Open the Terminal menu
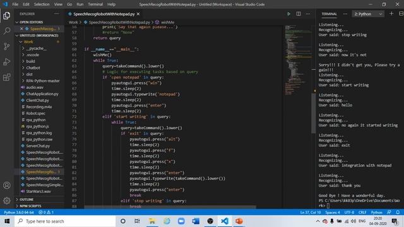 (95, 4)
